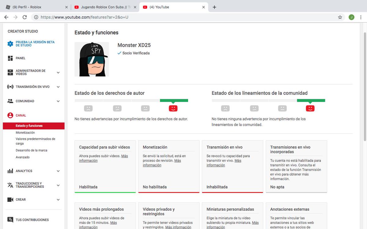Go back with the browser arrow
This screenshot has width=367, height=229.
(6, 17)
